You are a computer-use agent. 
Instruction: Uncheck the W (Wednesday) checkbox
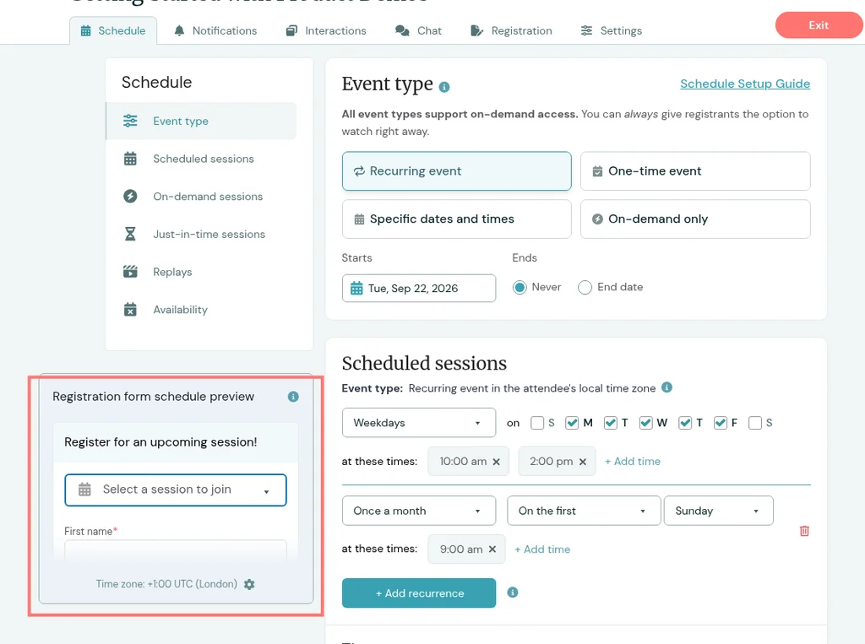click(645, 423)
